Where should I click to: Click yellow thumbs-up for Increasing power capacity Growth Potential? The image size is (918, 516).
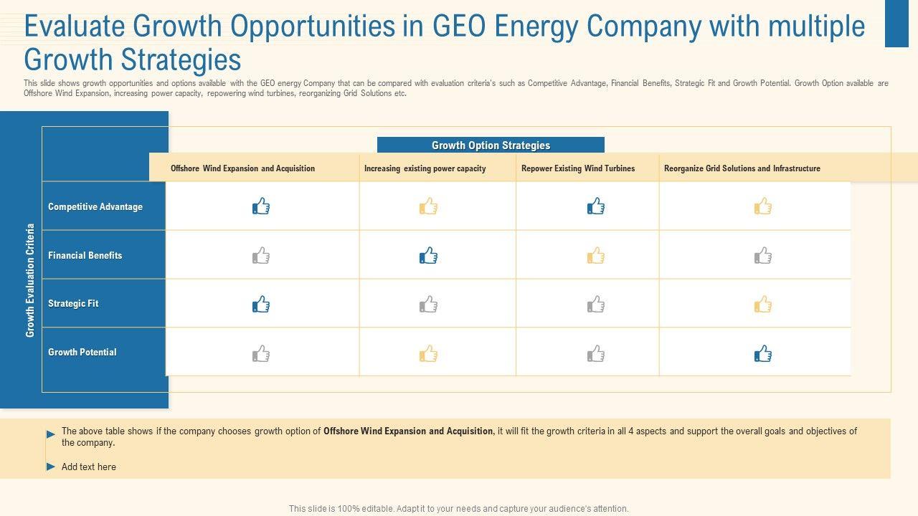coord(428,353)
